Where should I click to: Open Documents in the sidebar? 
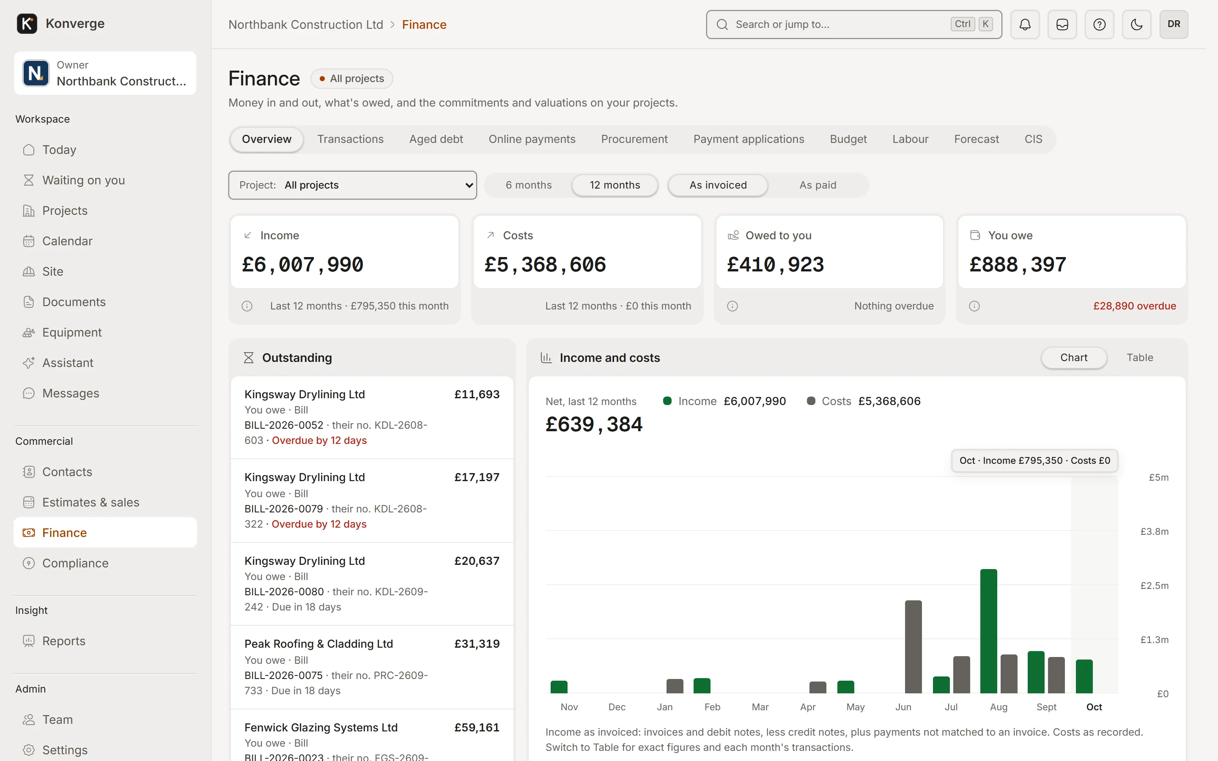105,302
